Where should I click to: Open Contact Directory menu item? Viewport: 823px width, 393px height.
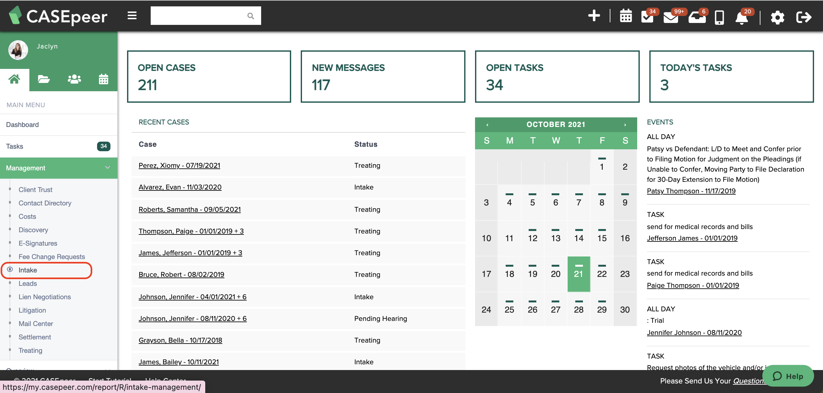pos(45,203)
